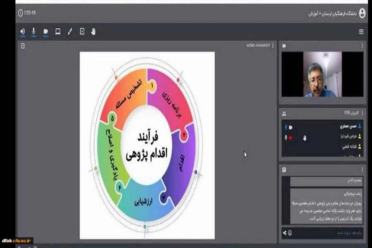Toggle the webcam in the top toolbar
The height and width of the screenshot is (248, 372).
tap(46, 31)
